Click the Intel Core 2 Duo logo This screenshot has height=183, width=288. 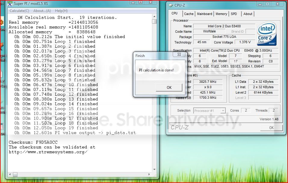click(x=267, y=34)
